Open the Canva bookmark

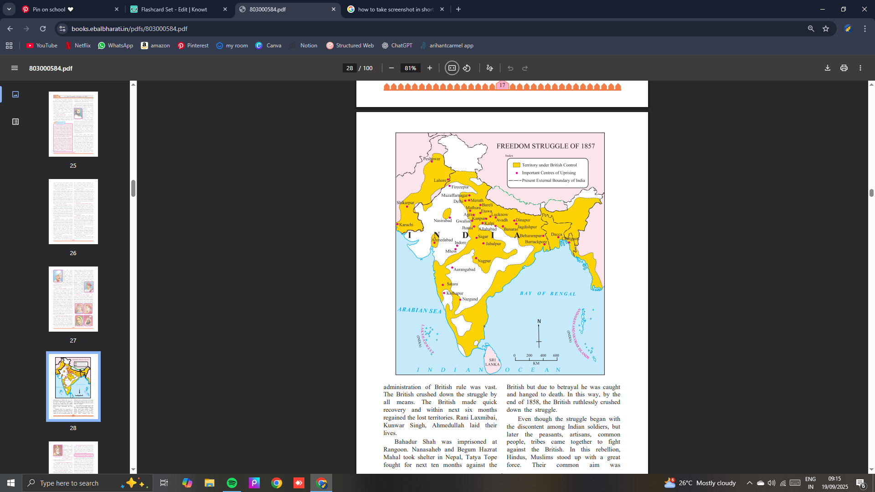[268, 46]
